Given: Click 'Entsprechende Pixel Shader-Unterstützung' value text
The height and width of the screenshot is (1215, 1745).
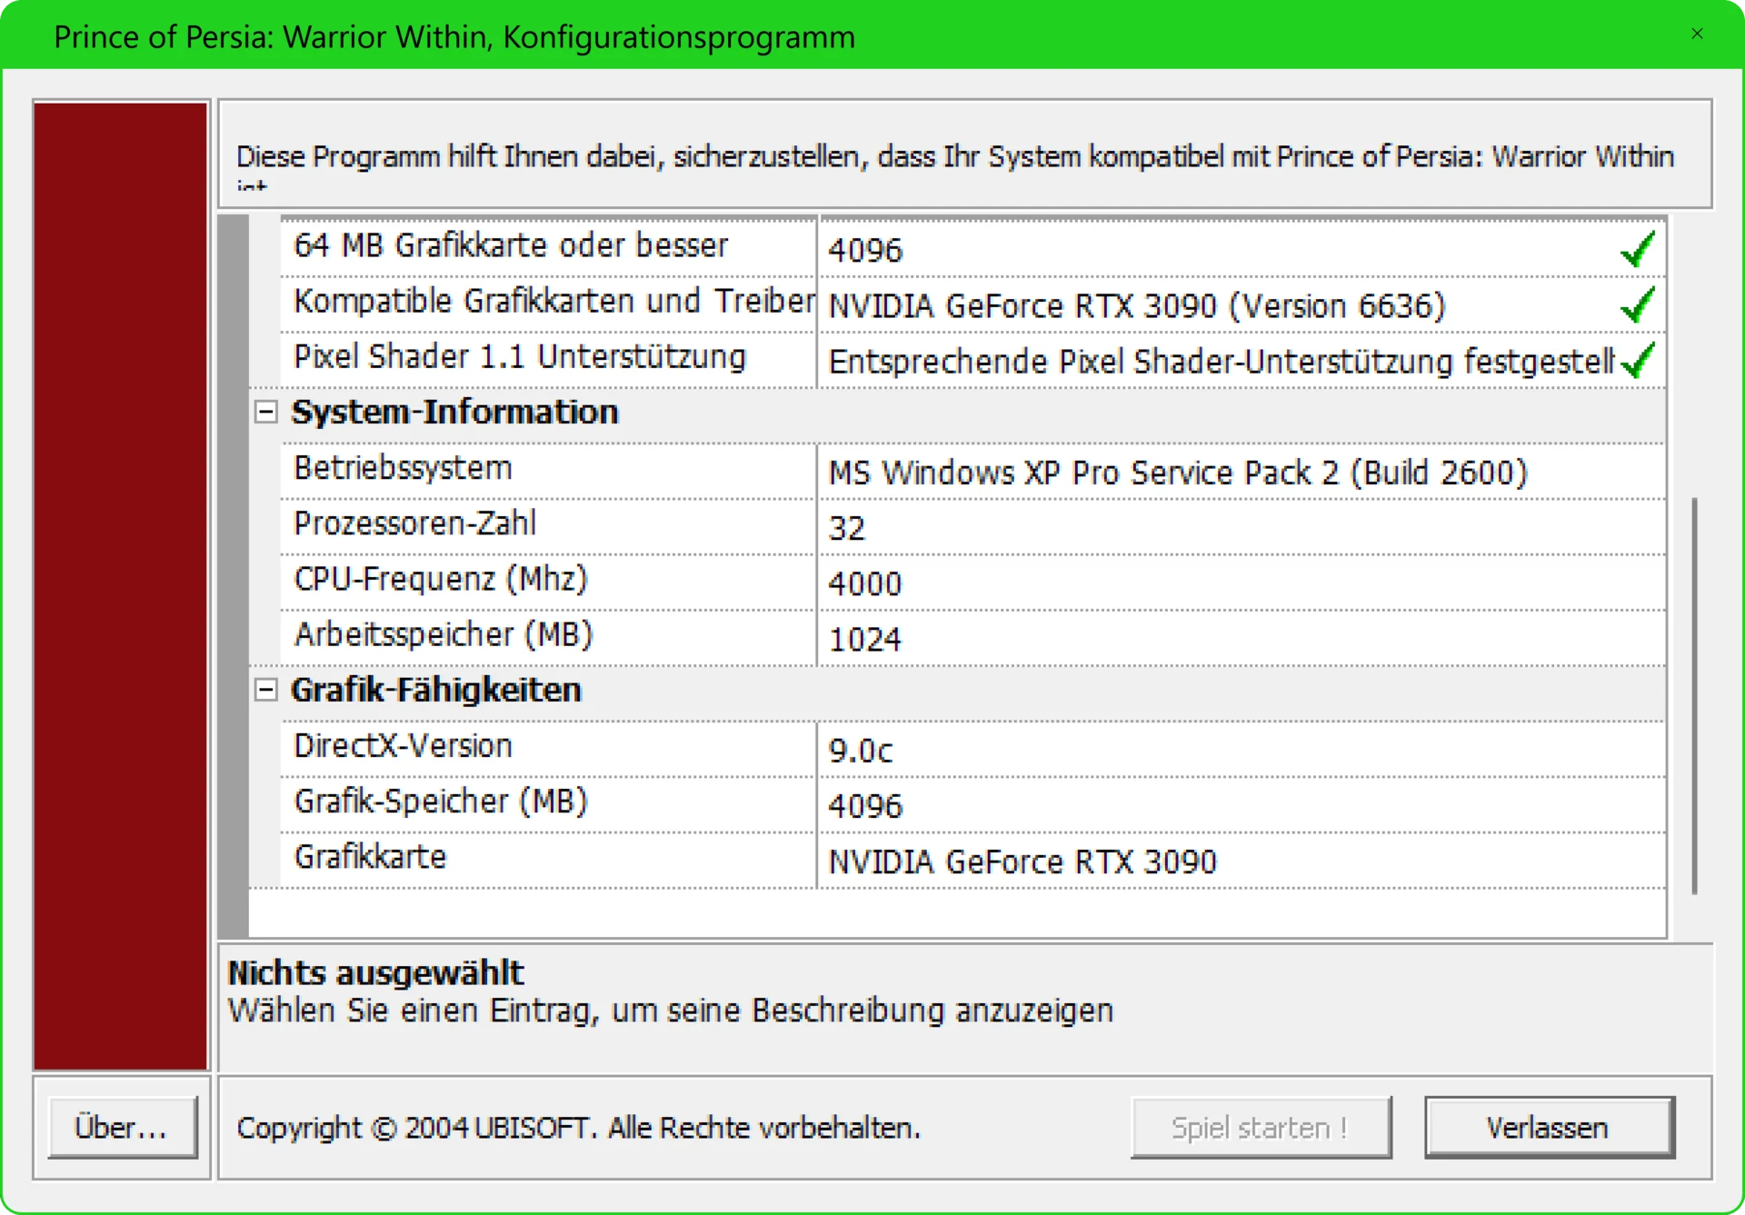Looking at the screenshot, I should coord(1221,362).
